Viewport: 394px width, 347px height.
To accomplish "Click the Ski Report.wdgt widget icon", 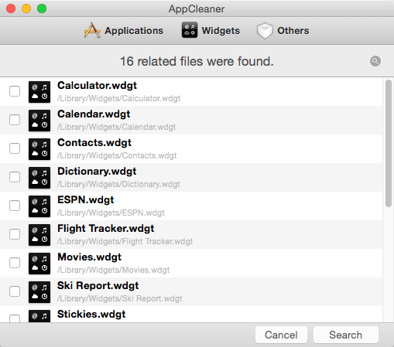I will point(39,292).
